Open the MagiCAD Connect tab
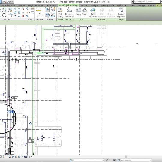 [36, 5]
